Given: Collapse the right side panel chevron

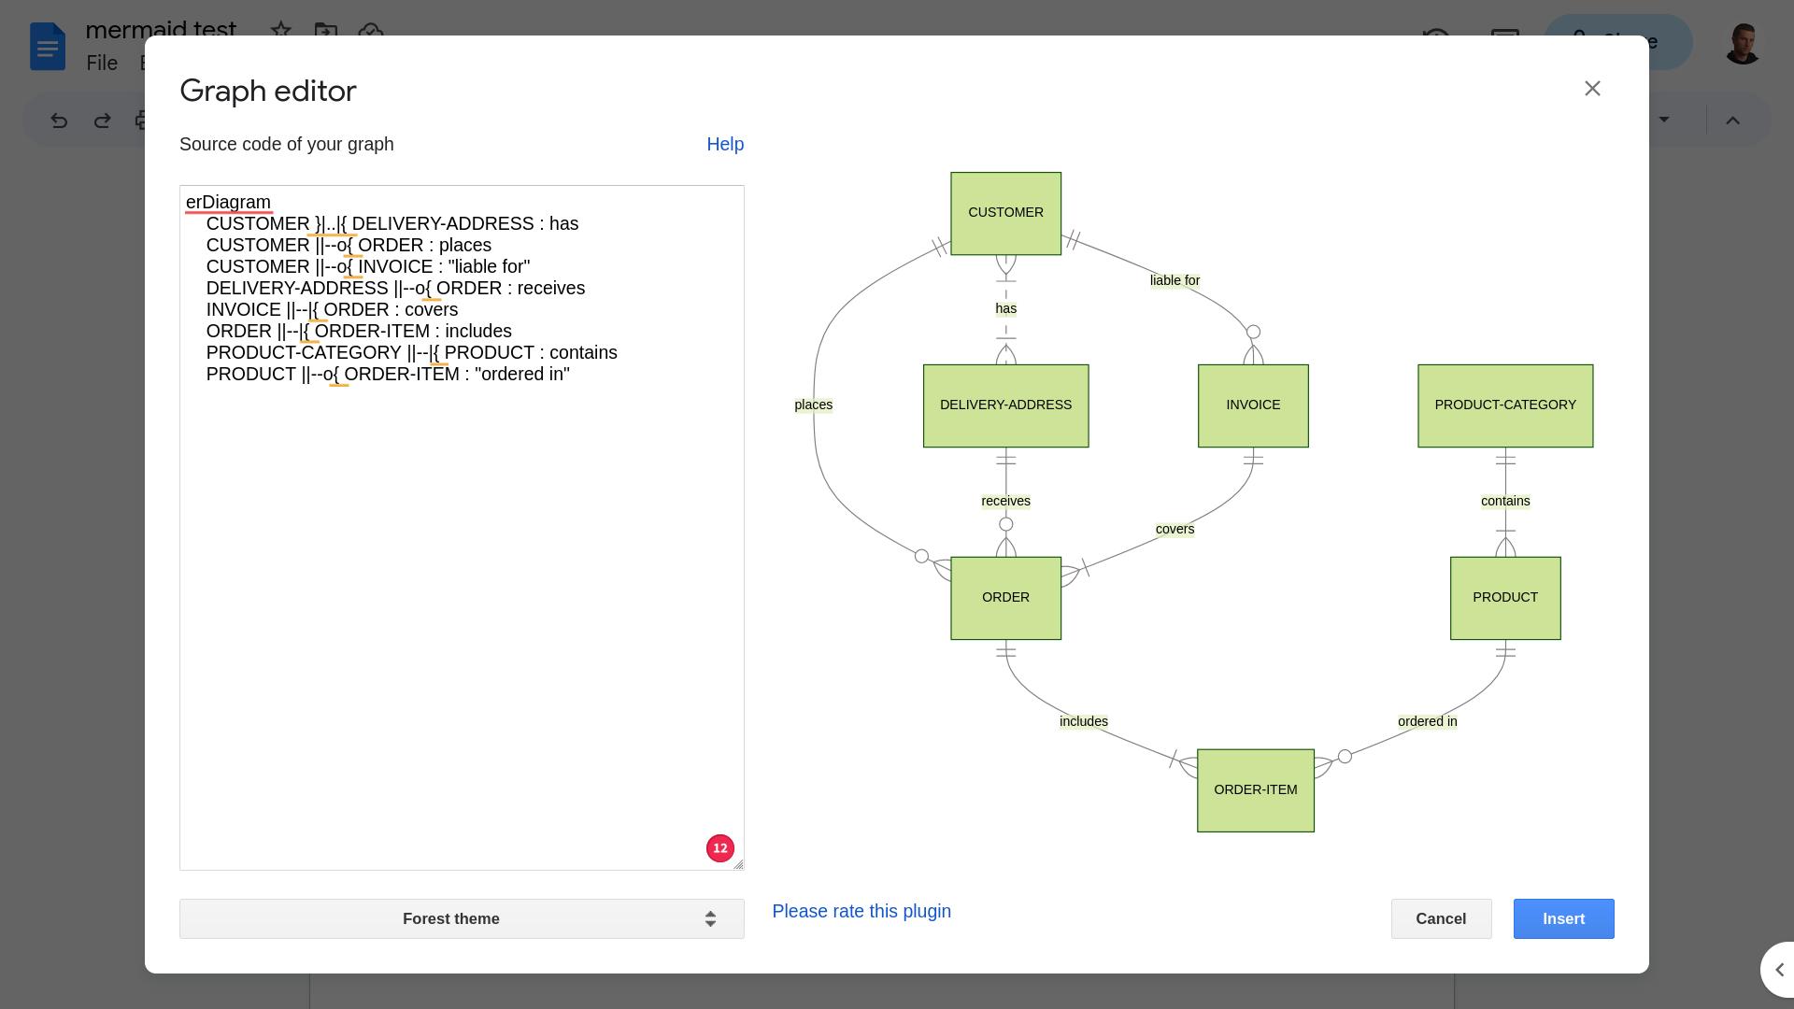Looking at the screenshot, I should (x=1778, y=970).
